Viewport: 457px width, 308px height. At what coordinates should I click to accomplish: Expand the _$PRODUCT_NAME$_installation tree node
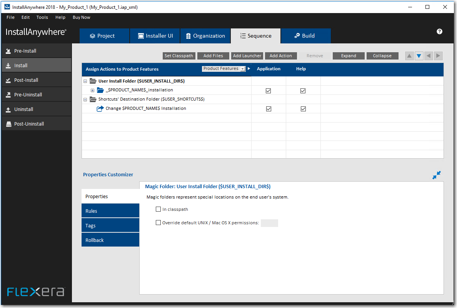[x=92, y=90]
